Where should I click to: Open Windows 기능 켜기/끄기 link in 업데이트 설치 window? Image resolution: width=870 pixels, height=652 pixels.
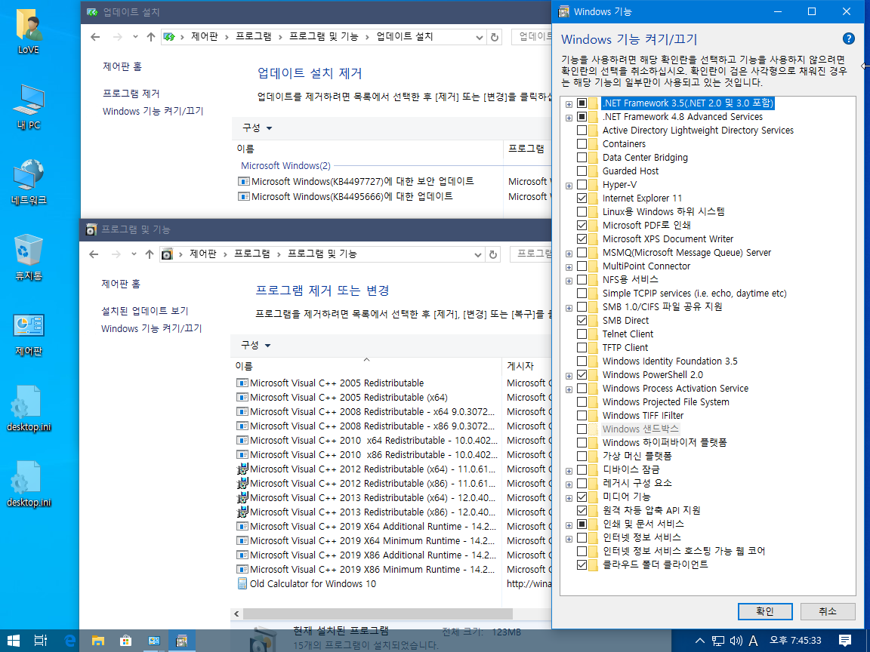tap(153, 112)
